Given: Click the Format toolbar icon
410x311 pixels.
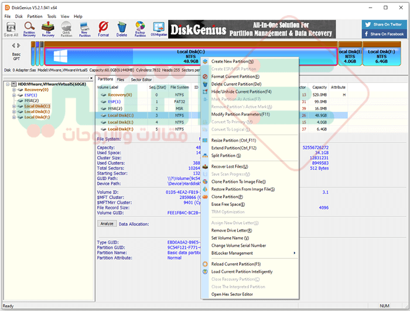Looking at the screenshot, I should [x=103, y=29].
